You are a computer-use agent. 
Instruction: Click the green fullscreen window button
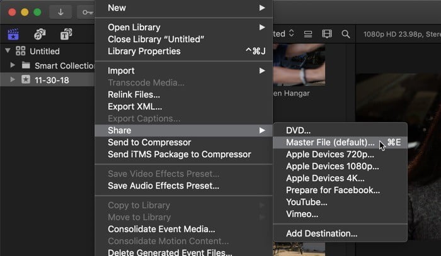(37, 12)
